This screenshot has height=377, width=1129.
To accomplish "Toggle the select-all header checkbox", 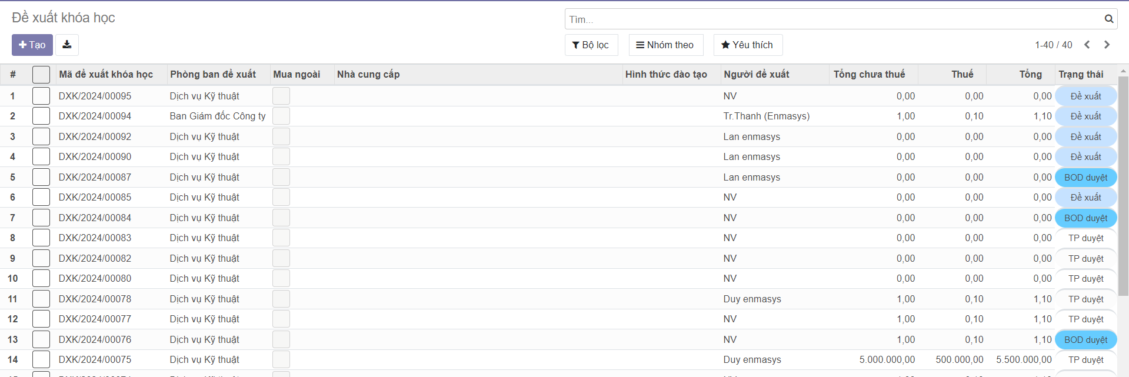I will click(x=41, y=75).
